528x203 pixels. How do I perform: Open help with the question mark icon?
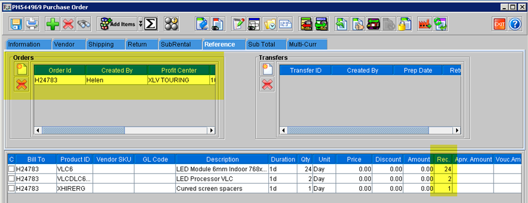[x=515, y=24]
